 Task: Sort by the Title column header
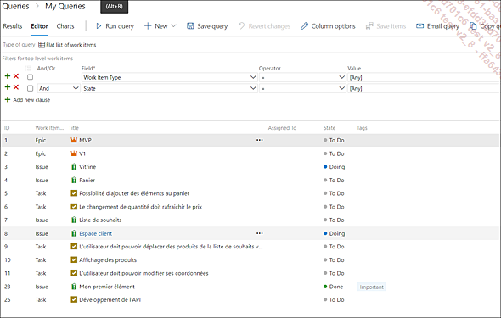(x=74, y=128)
